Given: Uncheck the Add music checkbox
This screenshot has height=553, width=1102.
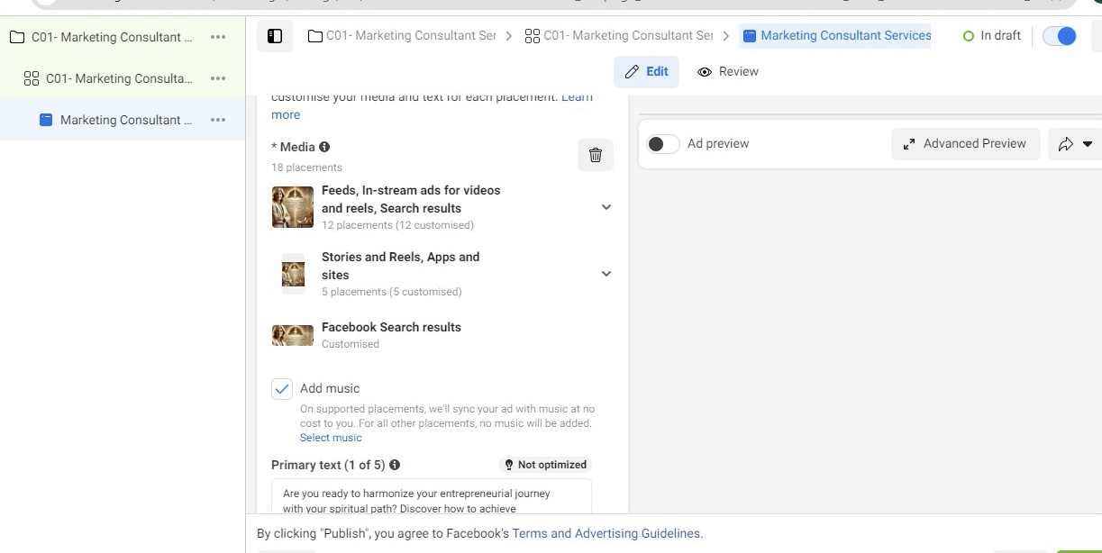Looking at the screenshot, I should point(281,388).
